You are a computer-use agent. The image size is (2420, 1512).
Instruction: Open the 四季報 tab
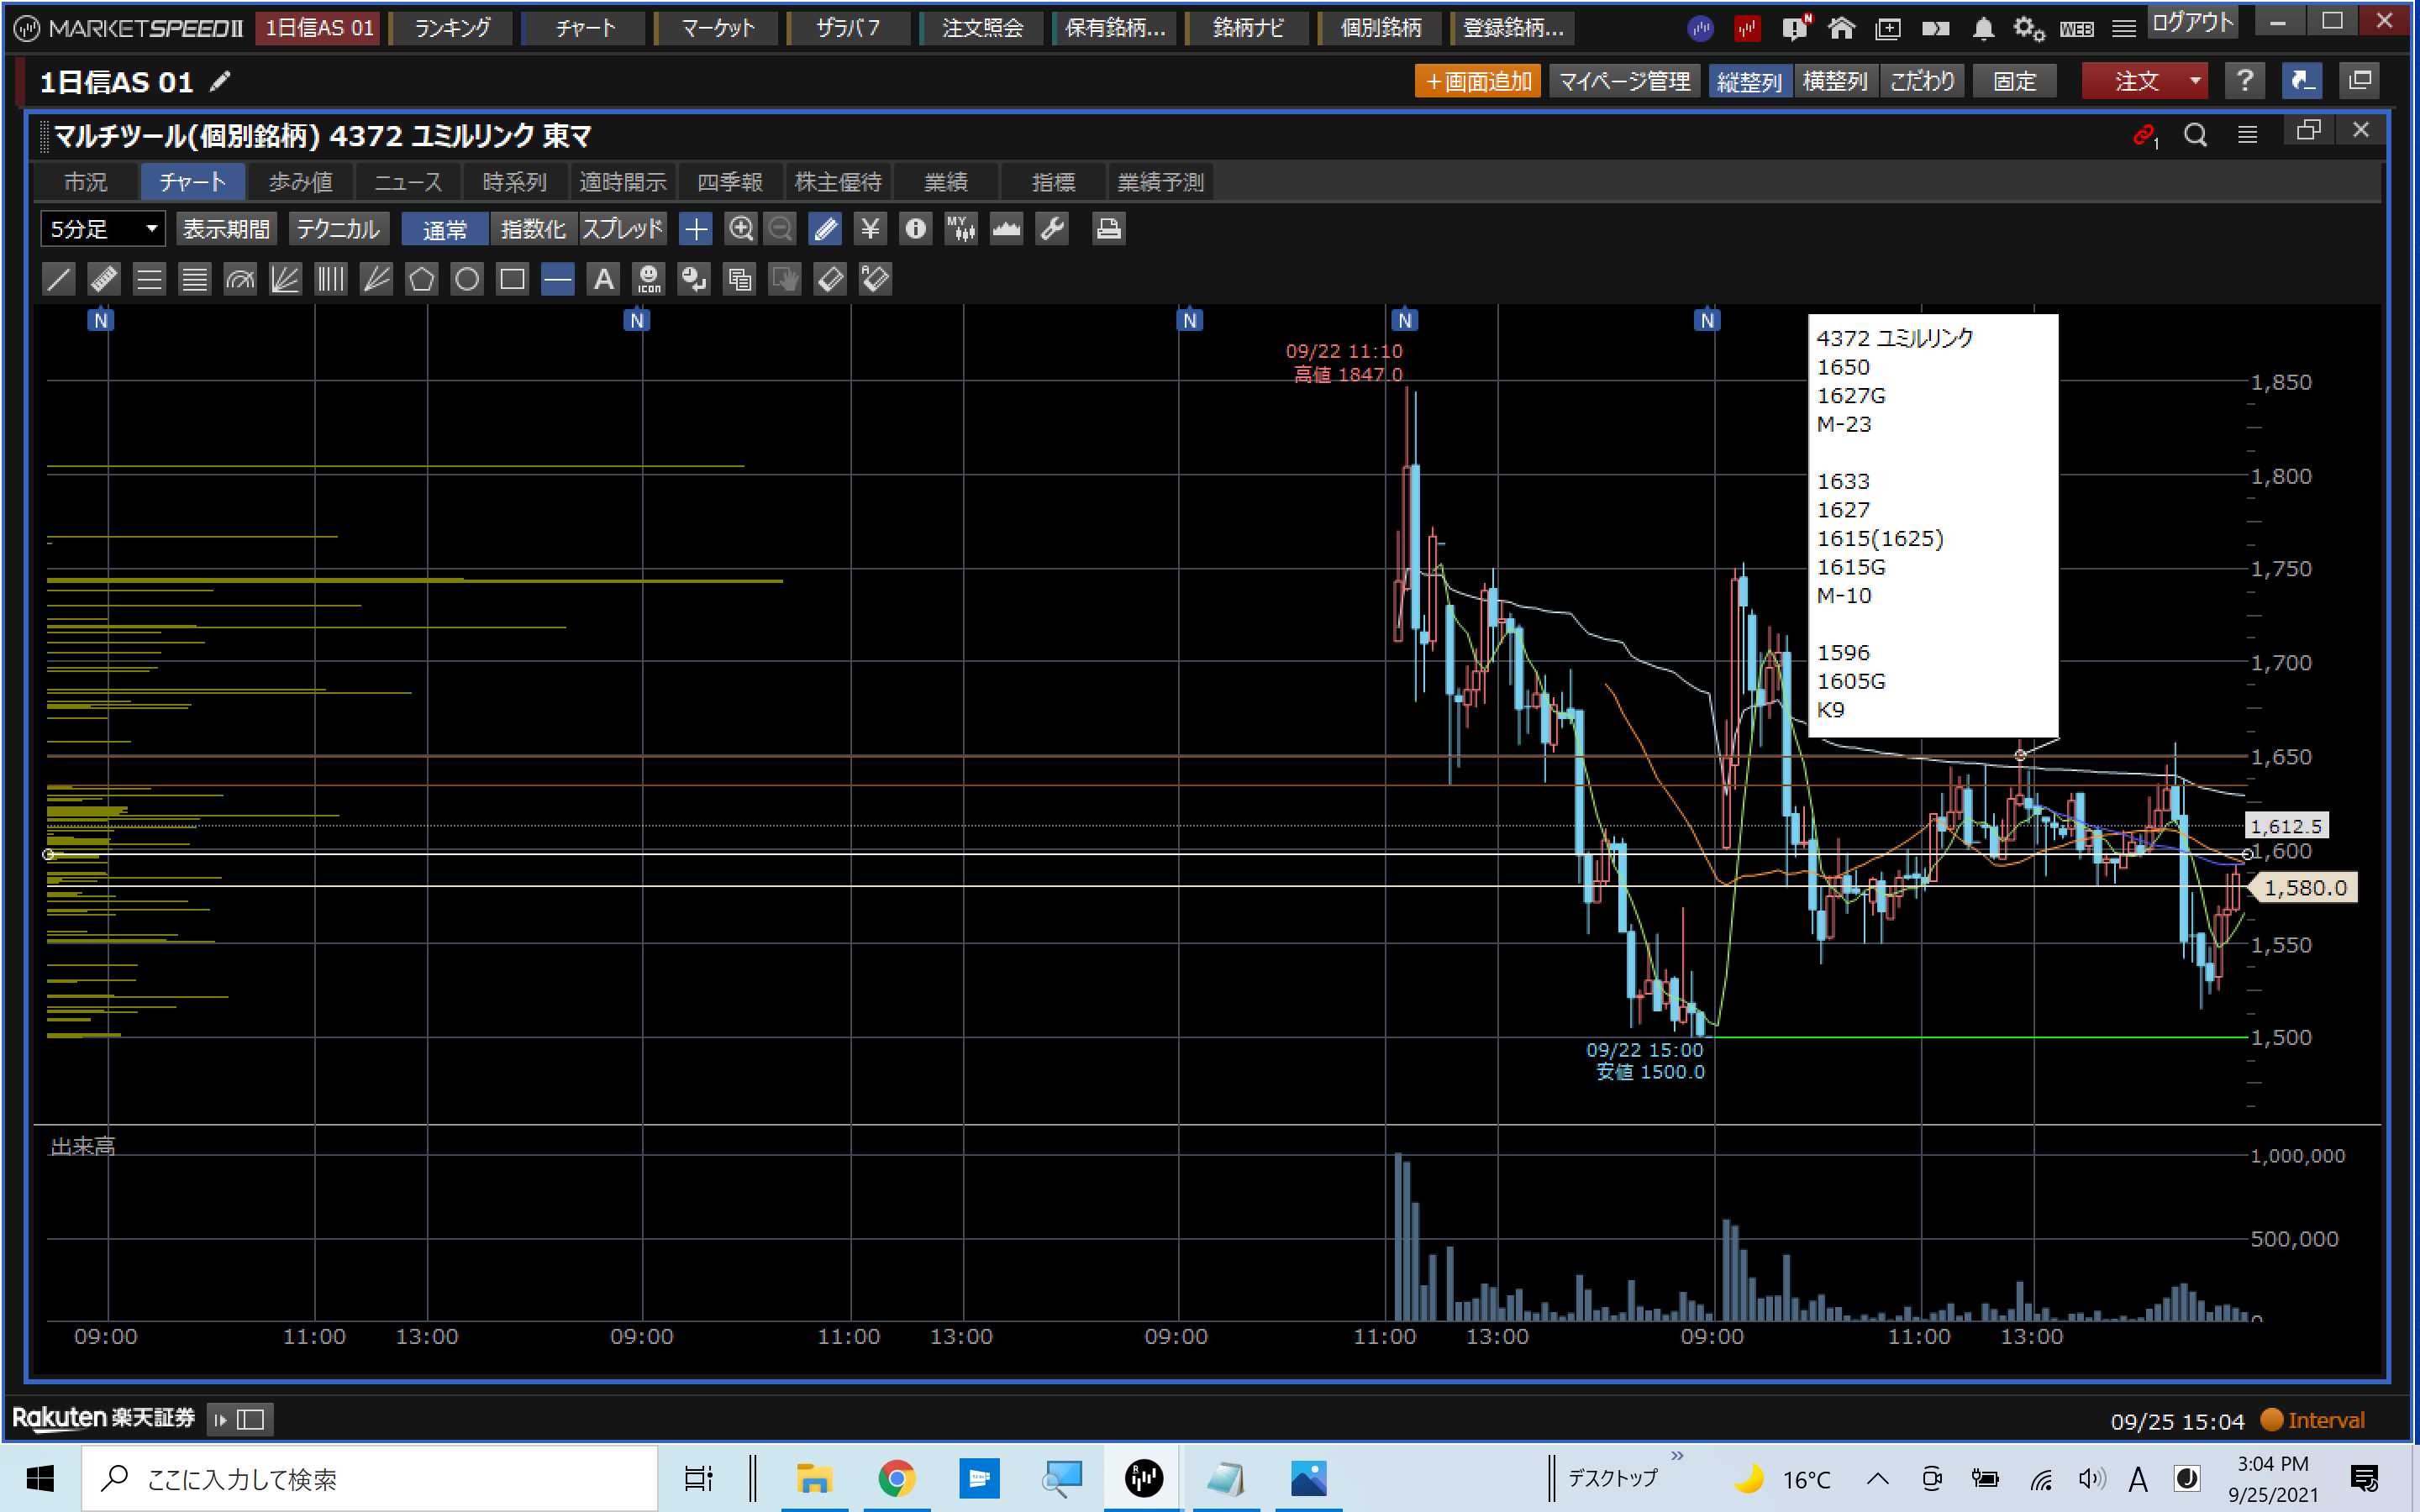729,182
